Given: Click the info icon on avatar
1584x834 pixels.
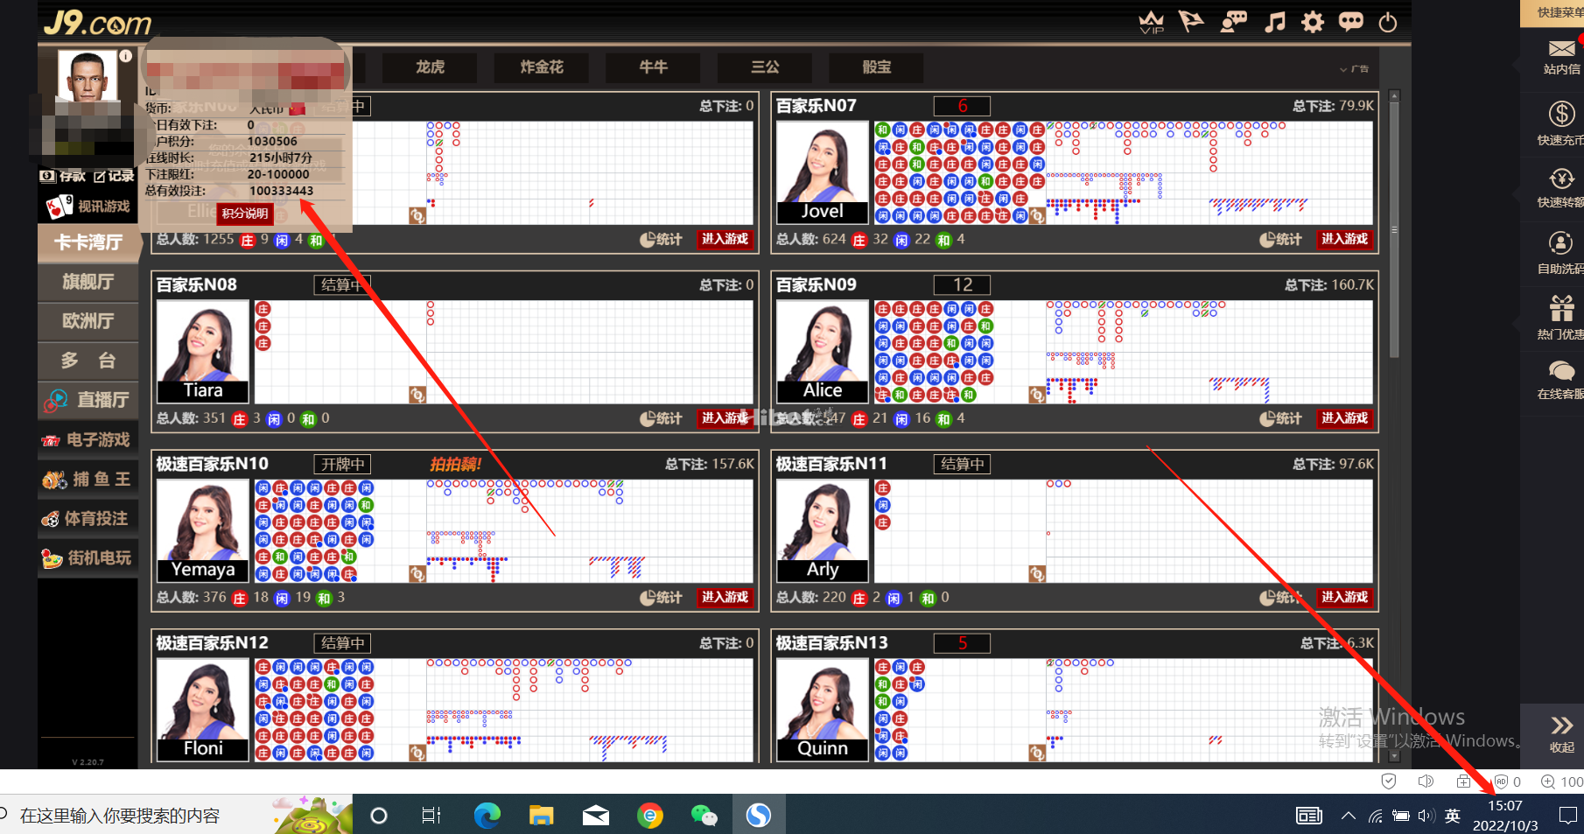Looking at the screenshot, I should point(125,56).
